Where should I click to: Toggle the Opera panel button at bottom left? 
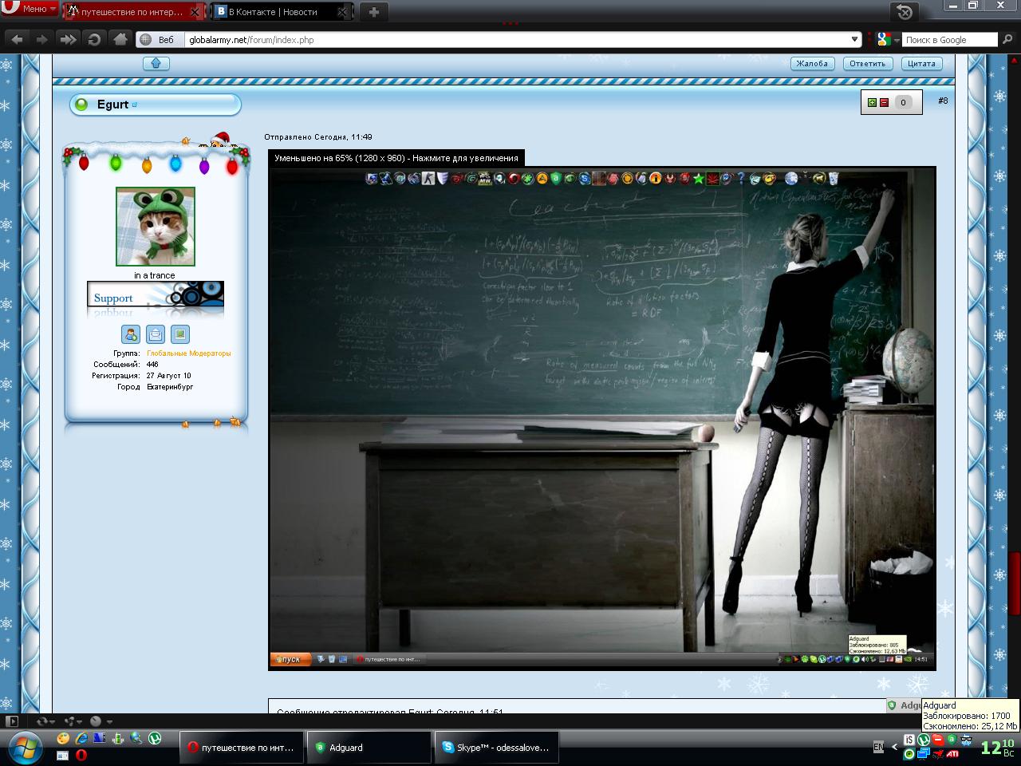click(11, 721)
